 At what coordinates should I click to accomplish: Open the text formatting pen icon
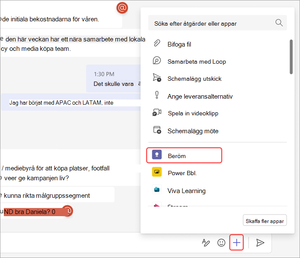tap(206, 243)
